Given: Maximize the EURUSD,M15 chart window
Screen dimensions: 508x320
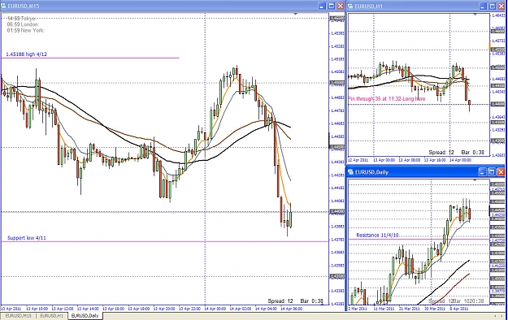Looking at the screenshot, I should coord(331,6).
